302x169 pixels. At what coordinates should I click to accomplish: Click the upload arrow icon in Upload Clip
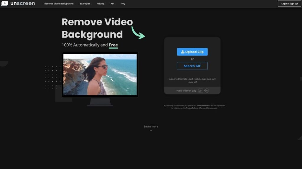pyautogui.click(x=183, y=52)
